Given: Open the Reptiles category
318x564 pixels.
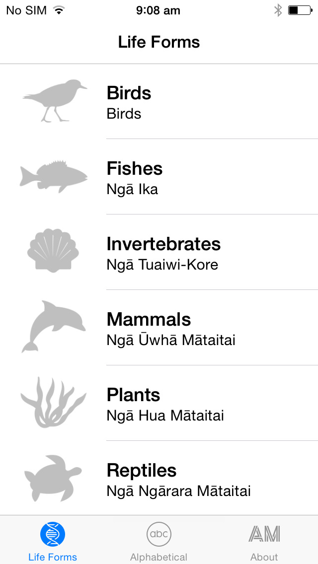Looking at the screenshot, I should 159,479.
